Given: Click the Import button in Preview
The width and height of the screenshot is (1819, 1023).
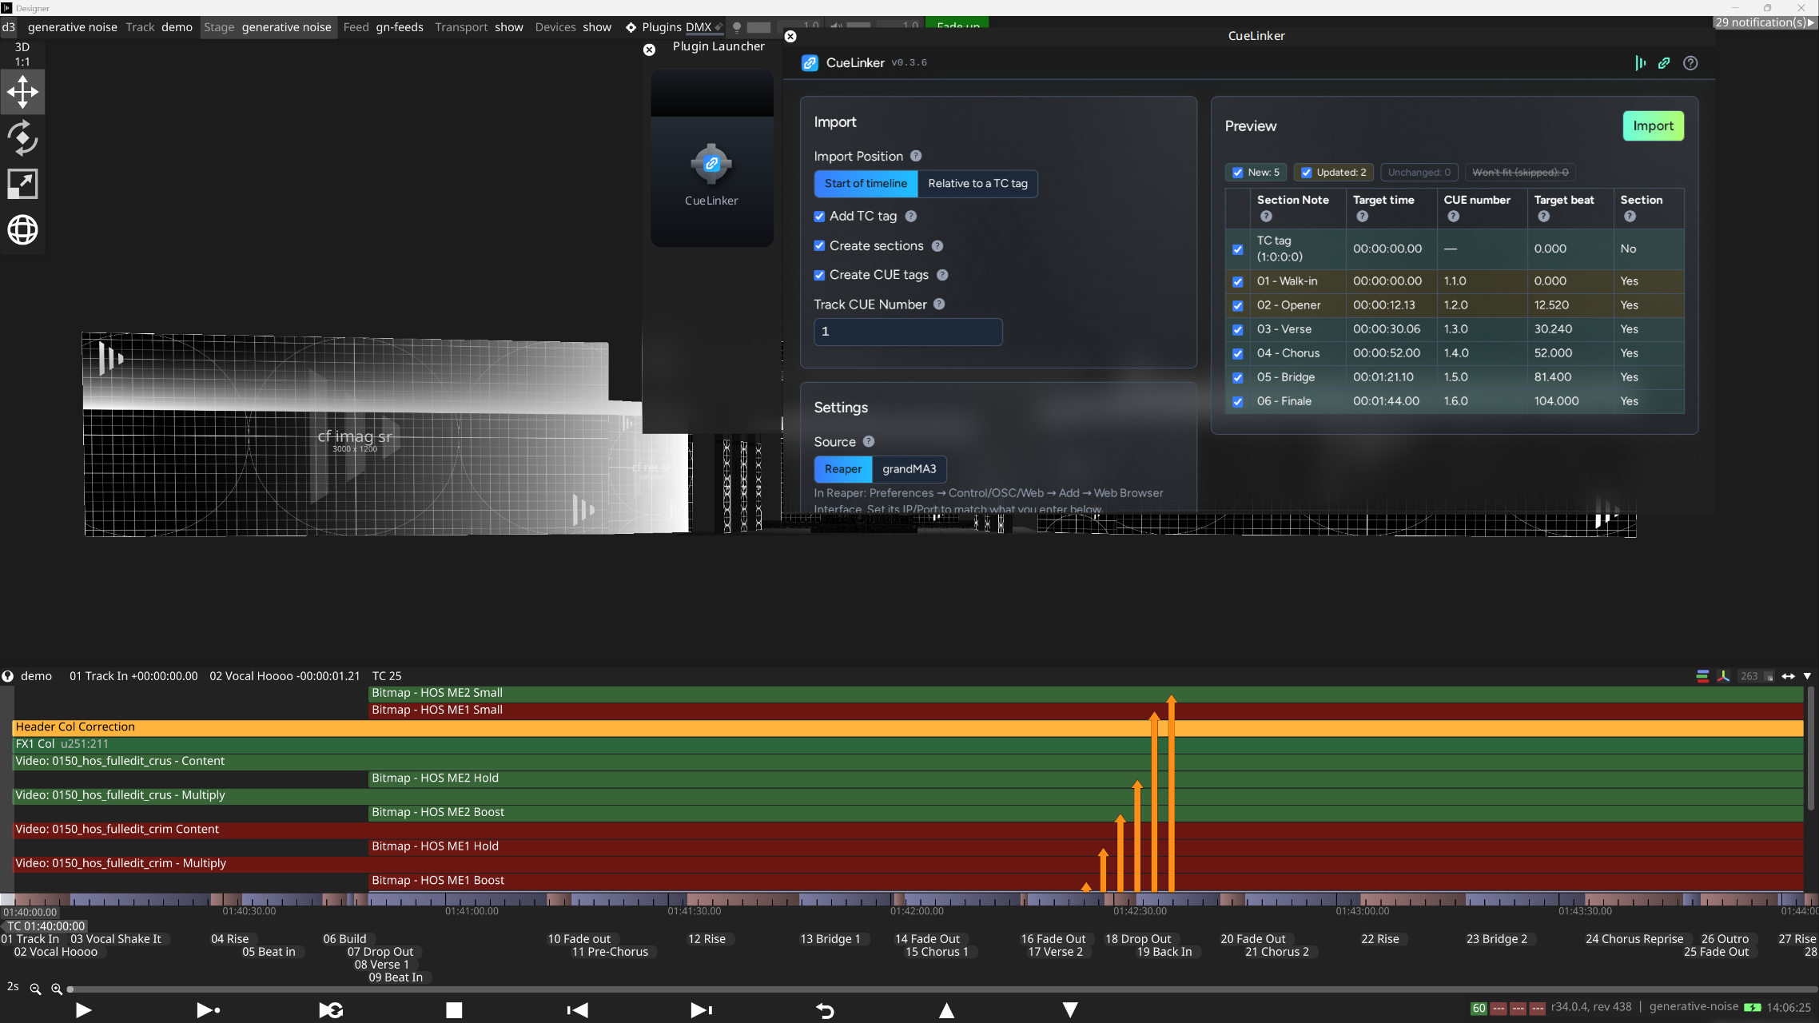Looking at the screenshot, I should click(1653, 125).
